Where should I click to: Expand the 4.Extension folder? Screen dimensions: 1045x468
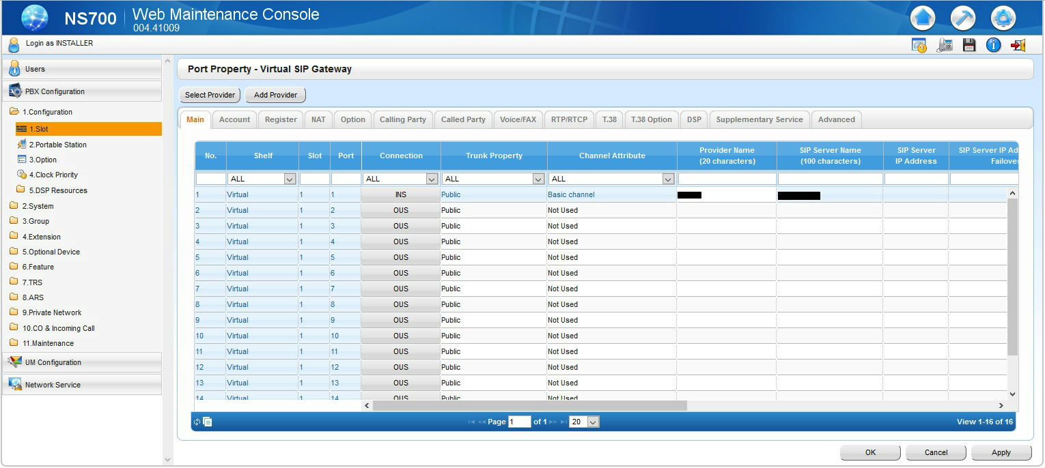(x=35, y=237)
